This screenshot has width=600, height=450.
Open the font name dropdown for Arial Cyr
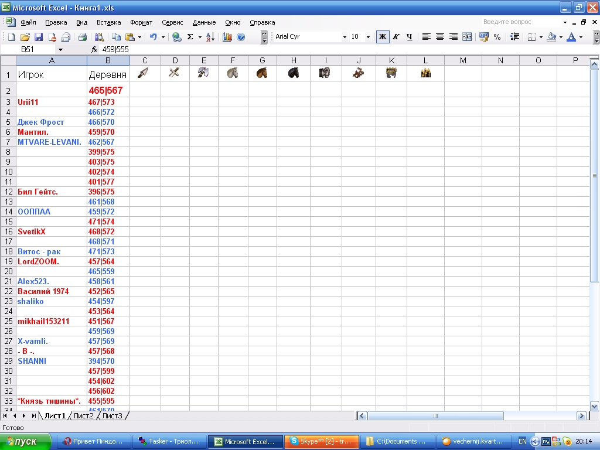tap(345, 37)
